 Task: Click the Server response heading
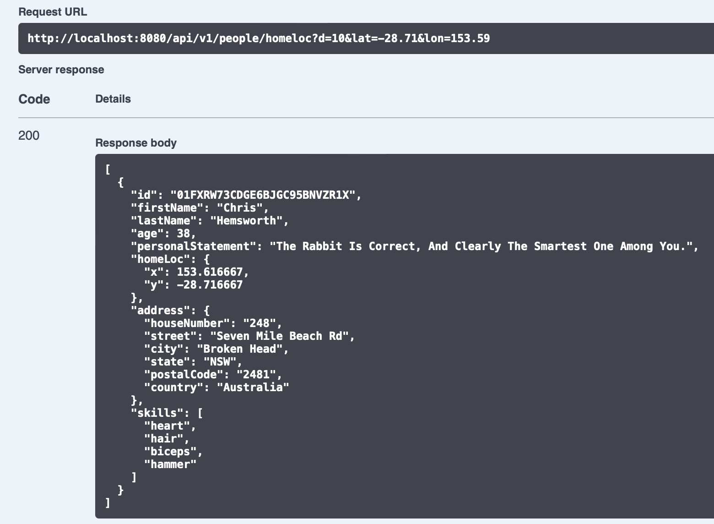tap(61, 70)
